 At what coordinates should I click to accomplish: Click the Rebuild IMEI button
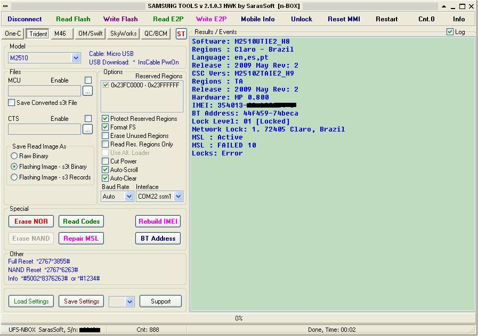158,222
